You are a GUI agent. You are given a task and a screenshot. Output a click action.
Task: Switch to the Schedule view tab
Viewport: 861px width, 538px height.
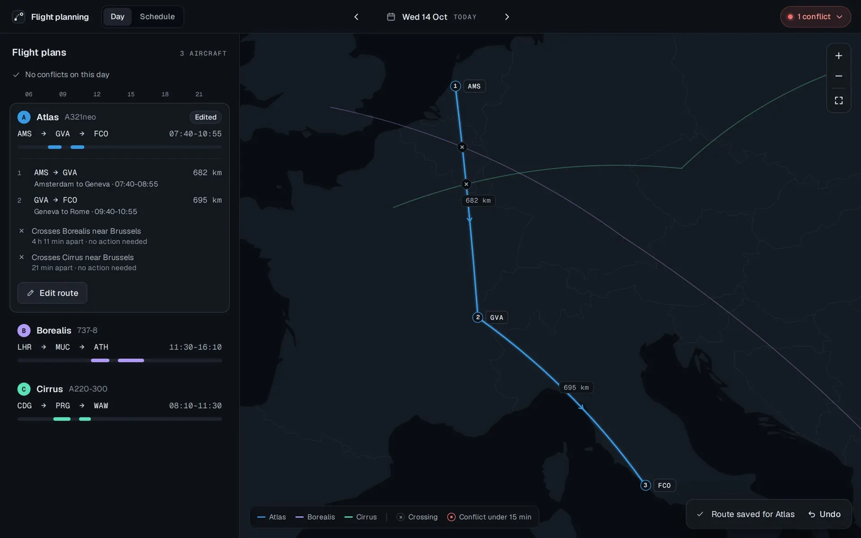click(157, 17)
